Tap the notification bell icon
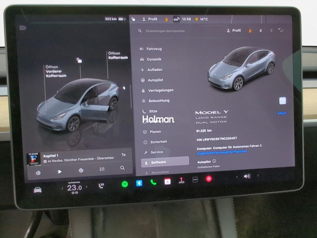The height and width of the screenshot is (238, 317). pyautogui.click(x=260, y=31)
